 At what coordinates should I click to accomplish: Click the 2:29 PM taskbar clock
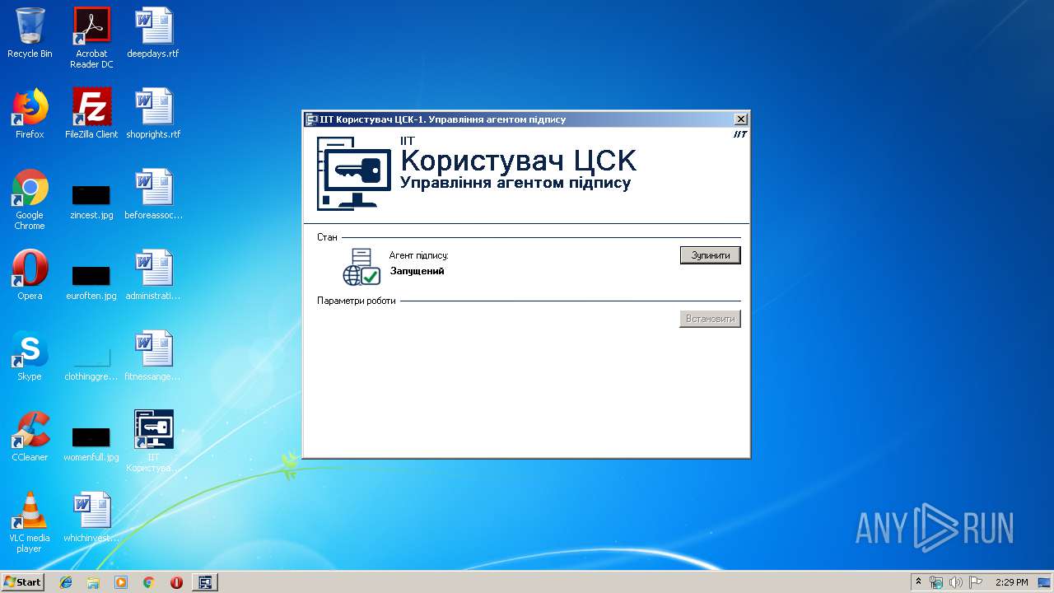[x=1011, y=582]
